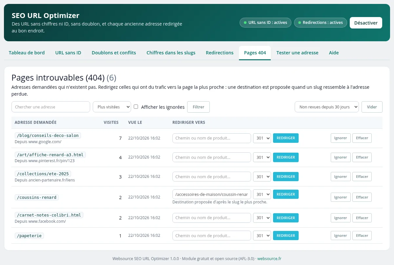Click Ignorer for /carnet-notes-colibri.html

point(341,218)
